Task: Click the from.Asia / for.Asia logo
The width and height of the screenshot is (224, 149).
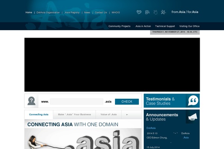Action: [185, 12]
